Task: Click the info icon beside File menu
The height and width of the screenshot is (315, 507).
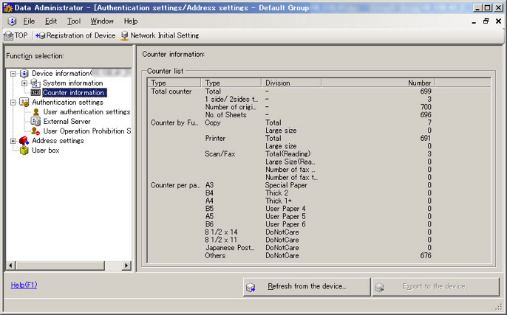Action: (x=12, y=21)
